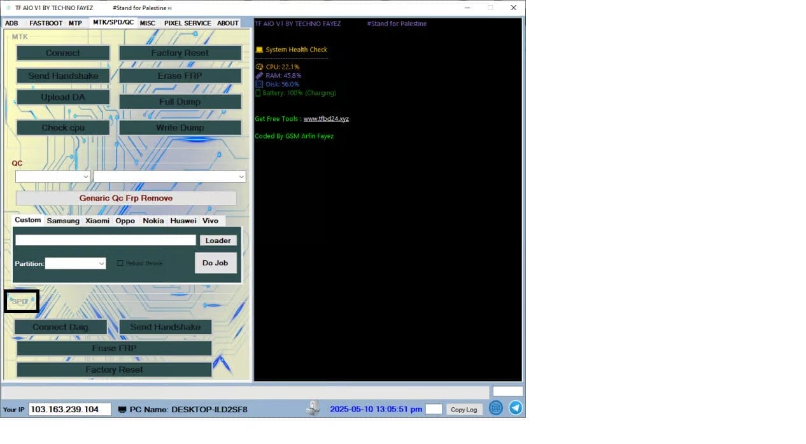The width and height of the screenshot is (806, 444).
Task: Click SPD Send Handshake button
Action: point(166,327)
